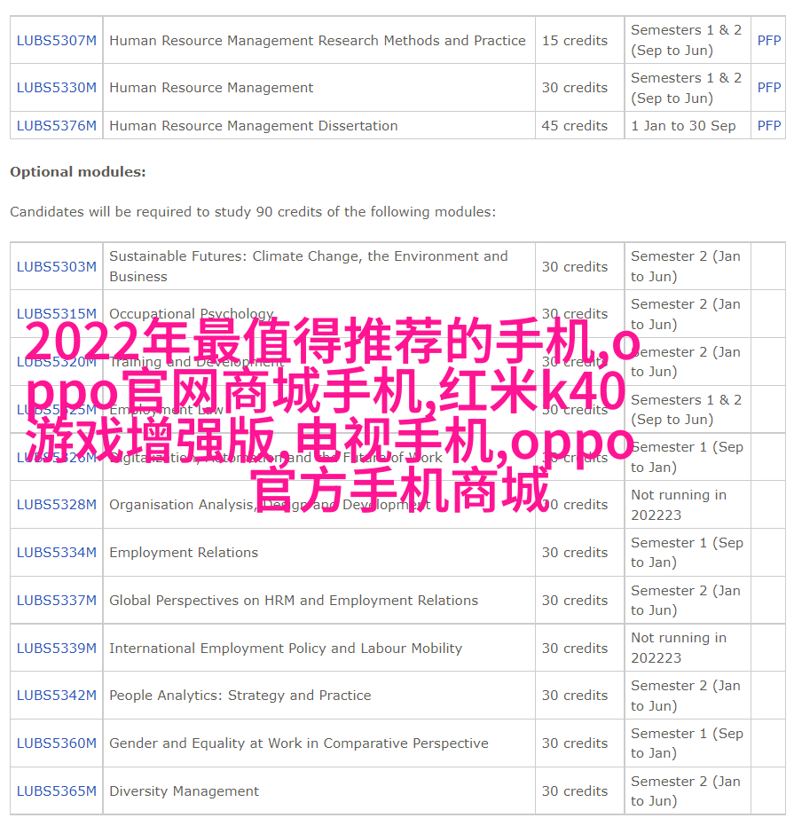Click the module title in the LUBS5330M row
The image size is (794, 818).
tap(211, 87)
